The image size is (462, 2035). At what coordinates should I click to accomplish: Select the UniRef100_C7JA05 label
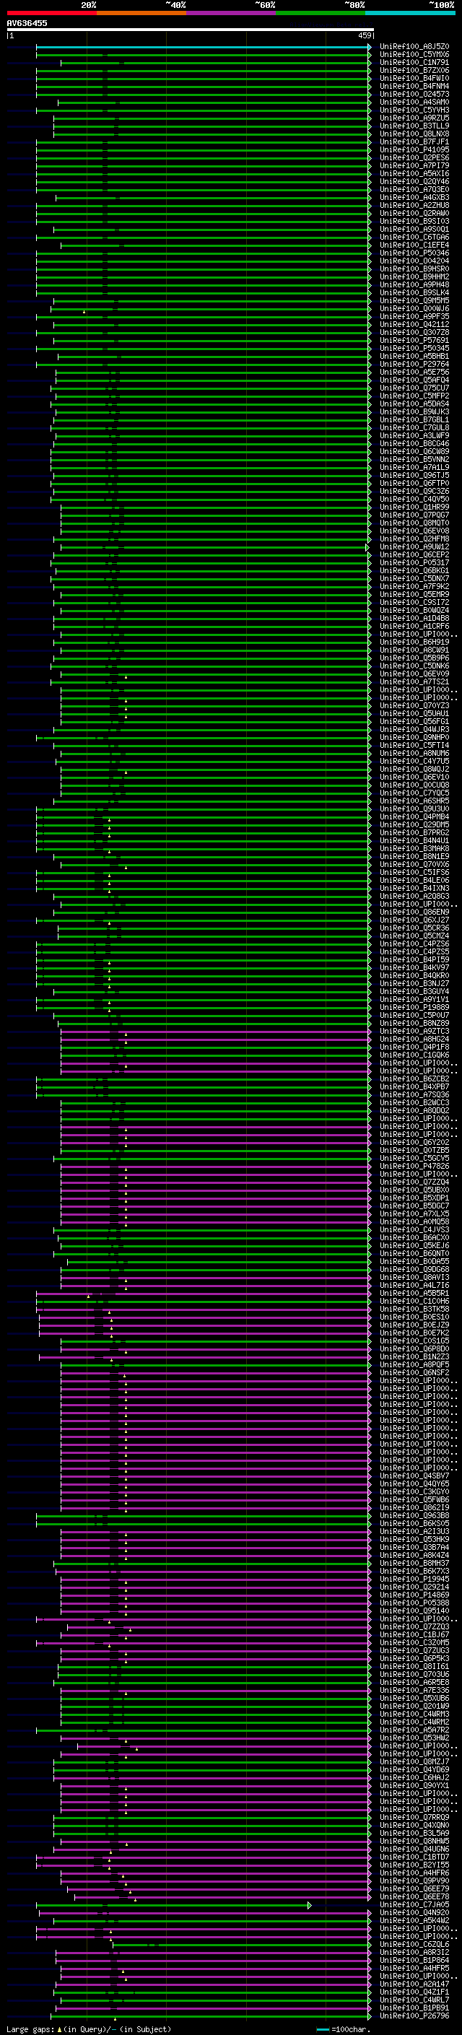[414, 1904]
